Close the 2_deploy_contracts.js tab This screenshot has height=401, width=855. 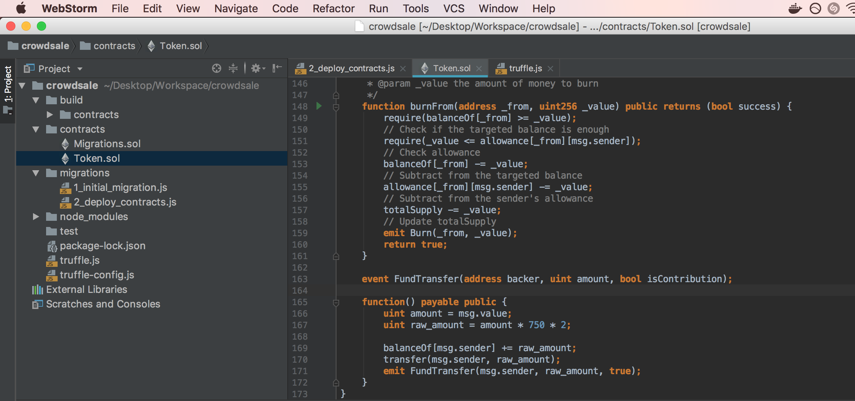pos(403,69)
